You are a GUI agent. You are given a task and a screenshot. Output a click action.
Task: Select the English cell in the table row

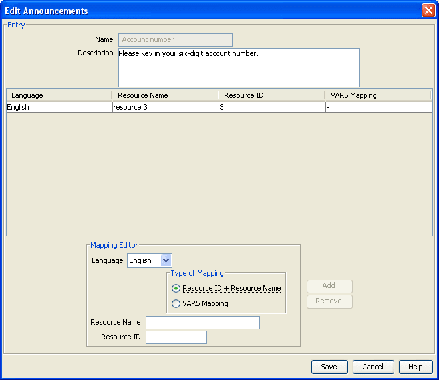point(59,108)
